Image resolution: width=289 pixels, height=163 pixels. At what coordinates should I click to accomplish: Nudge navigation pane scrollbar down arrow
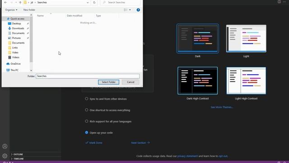31,71
